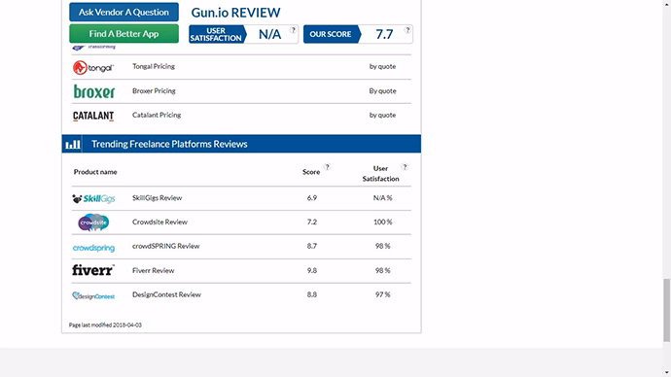Click crowdSPRING's score 8.7
Screen dimensions: 671x377
click(312, 246)
